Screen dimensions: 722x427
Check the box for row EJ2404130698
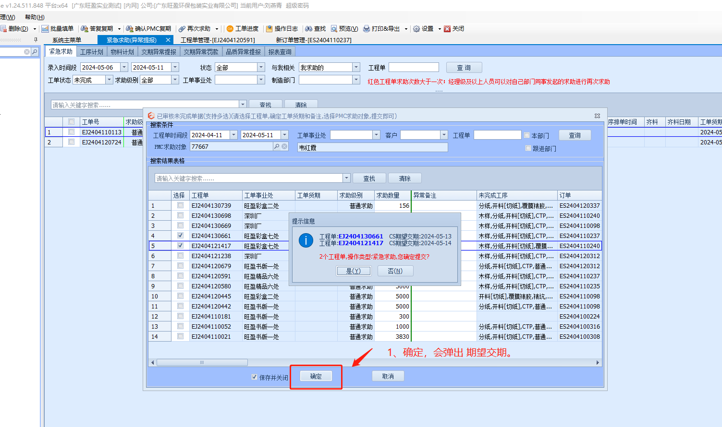[180, 215]
